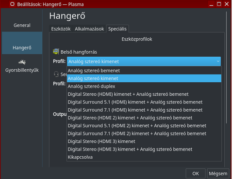The width and height of the screenshot is (233, 179).
Task: Confirm with the OK button
Action: 196,174
